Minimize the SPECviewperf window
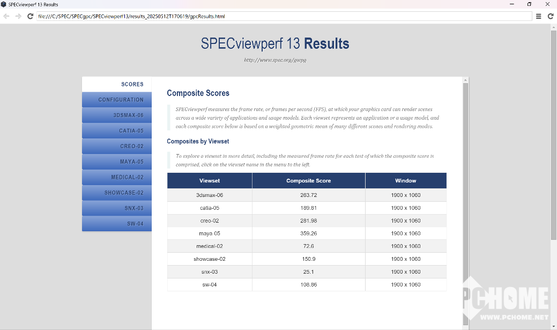Screen dimensions: 557x330 (x=512, y=4)
